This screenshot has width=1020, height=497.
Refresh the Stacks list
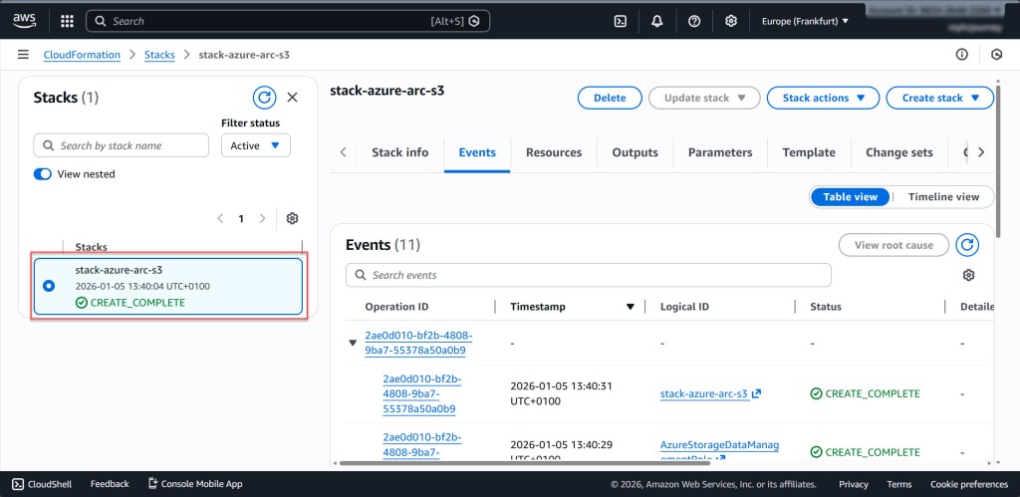click(x=264, y=98)
